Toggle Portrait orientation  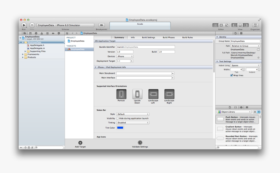pos(121,94)
